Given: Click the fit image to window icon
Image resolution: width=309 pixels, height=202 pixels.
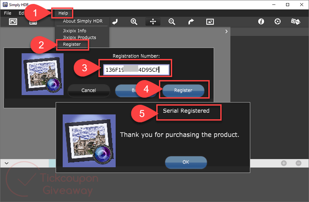Looking at the screenshot, I should (210, 22).
